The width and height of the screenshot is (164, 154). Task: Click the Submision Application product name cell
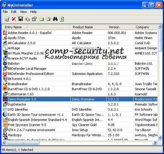tap(87, 74)
